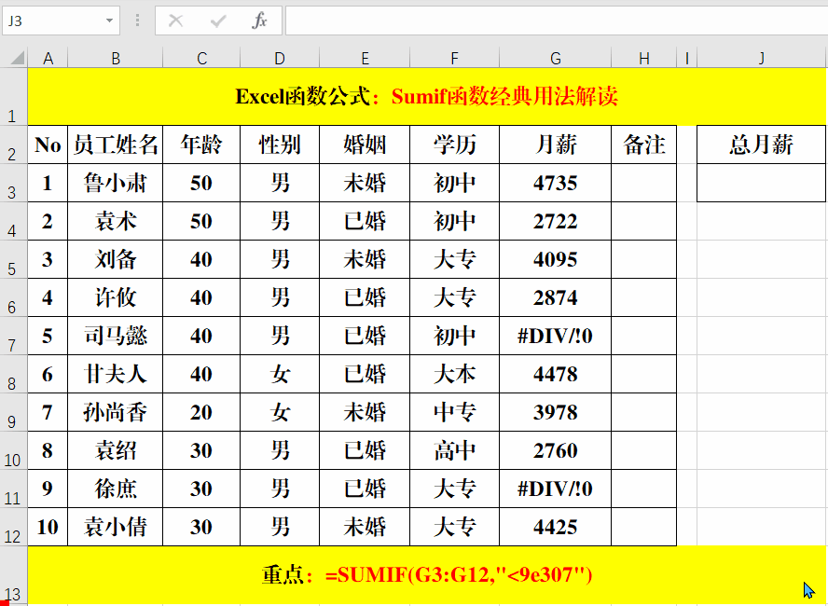Click salary cell 4425
Image resolution: width=828 pixels, height=606 pixels.
[555, 527]
